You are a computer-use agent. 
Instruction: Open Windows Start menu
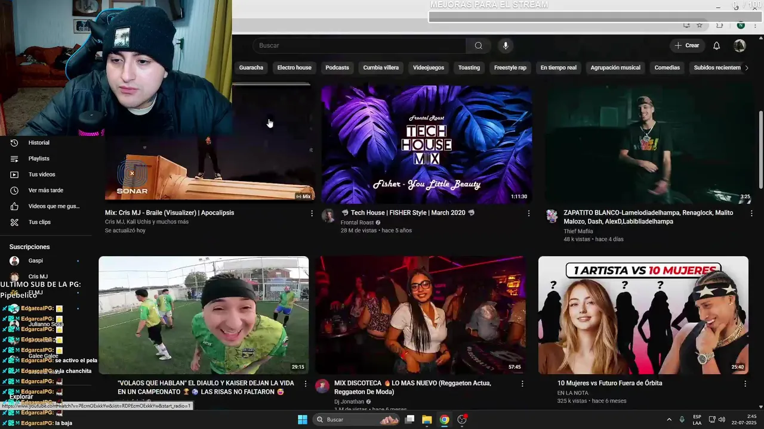click(302, 419)
